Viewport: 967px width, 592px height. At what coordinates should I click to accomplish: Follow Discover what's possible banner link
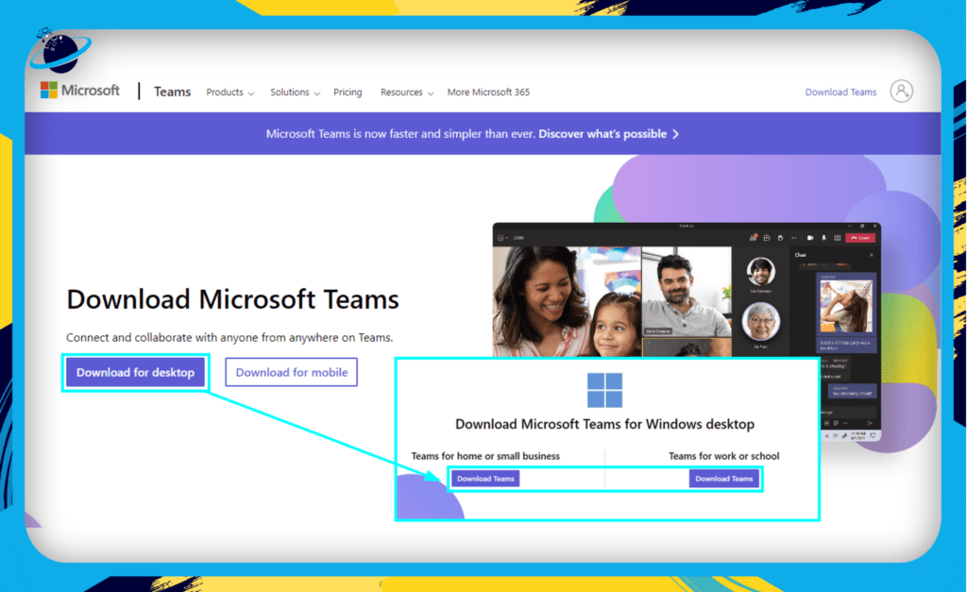602,134
